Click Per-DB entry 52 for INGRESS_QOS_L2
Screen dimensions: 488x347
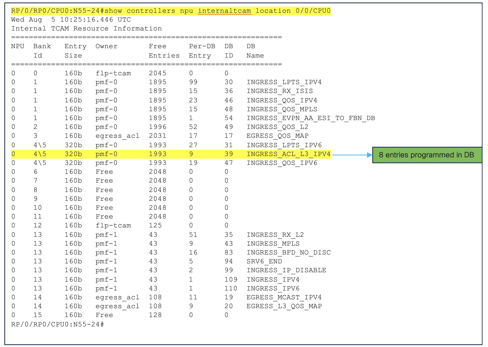193,127
